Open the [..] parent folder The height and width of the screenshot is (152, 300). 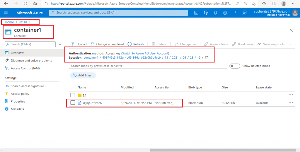coord(85,95)
